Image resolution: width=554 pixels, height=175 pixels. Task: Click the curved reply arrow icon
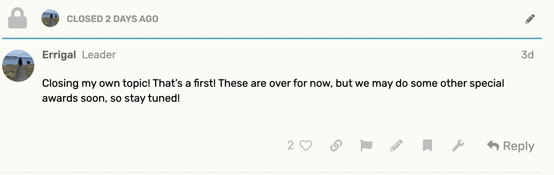(493, 145)
